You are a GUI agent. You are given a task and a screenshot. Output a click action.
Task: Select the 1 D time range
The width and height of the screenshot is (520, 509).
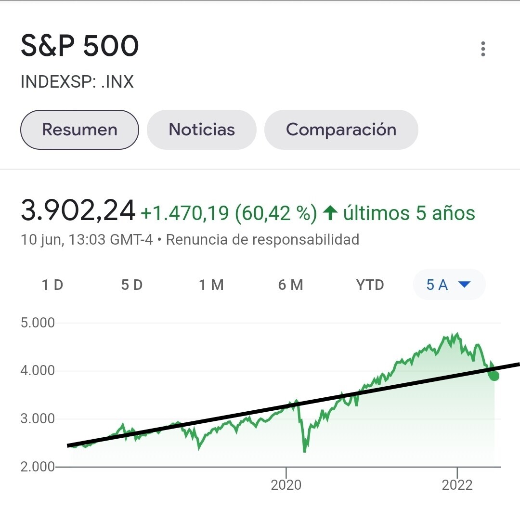[x=52, y=285]
